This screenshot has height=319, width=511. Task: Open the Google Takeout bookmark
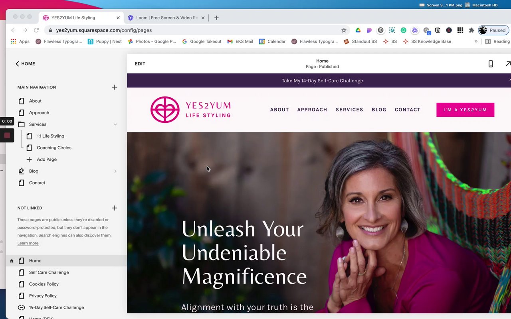(202, 41)
